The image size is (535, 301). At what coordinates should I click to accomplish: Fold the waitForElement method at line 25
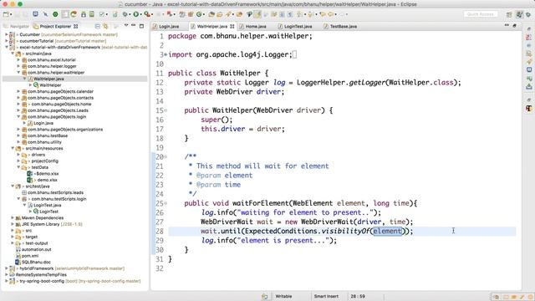point(166,203)
